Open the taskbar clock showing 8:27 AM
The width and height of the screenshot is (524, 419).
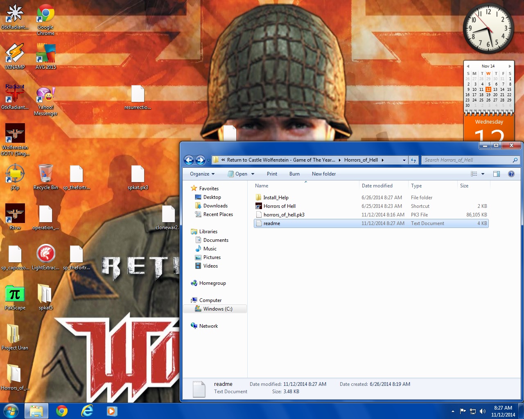(x=503, y=411)
